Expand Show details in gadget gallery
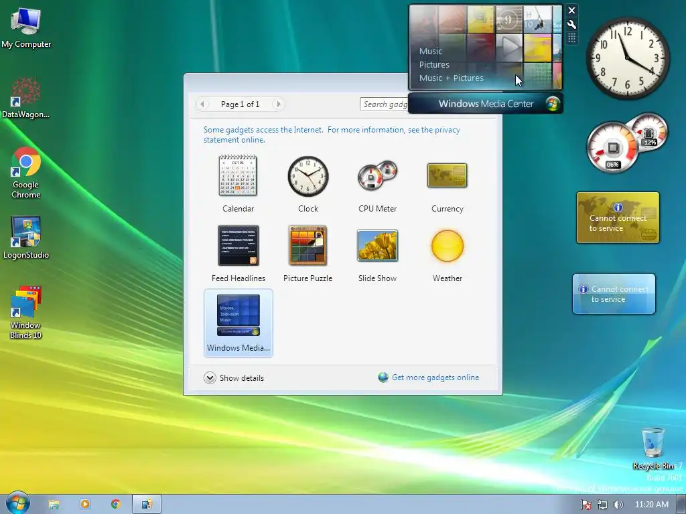This screenshot has height=514, width=686. 234,378
